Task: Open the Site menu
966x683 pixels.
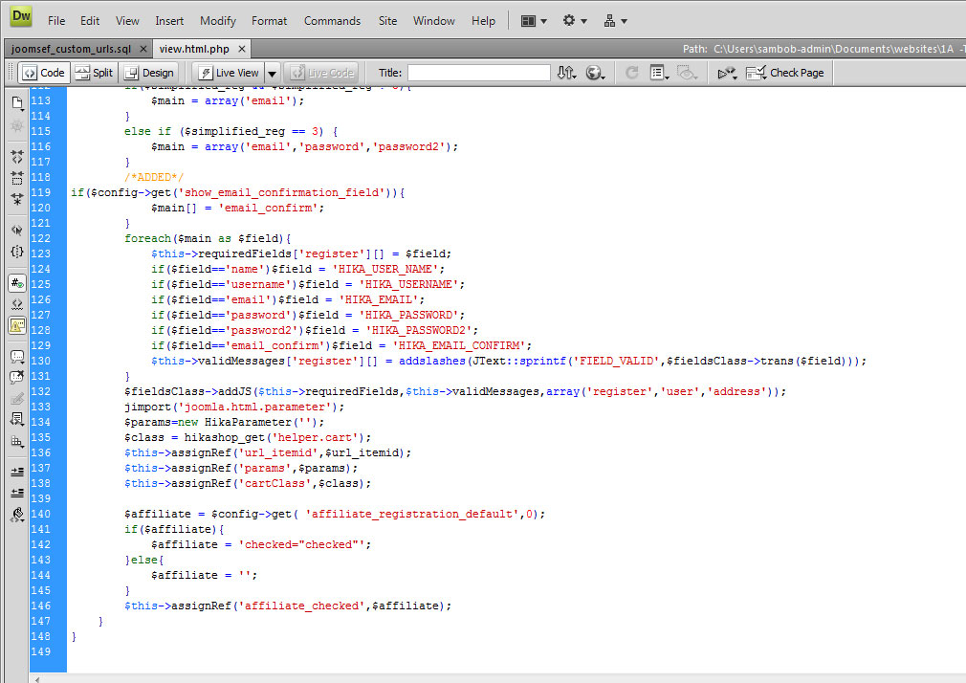Action: pos(387,21)
